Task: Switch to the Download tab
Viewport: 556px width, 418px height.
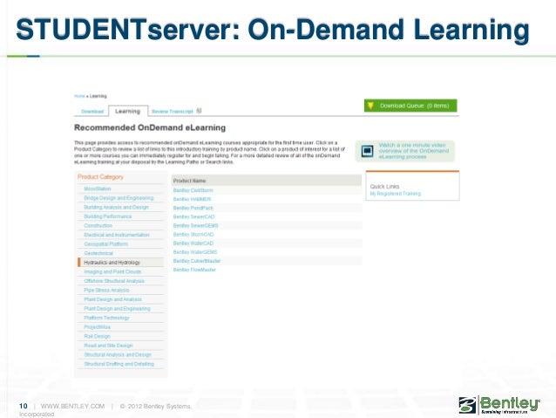Action: click(92, 112)
